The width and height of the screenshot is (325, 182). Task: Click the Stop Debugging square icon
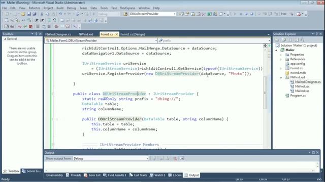coord(246,14)
